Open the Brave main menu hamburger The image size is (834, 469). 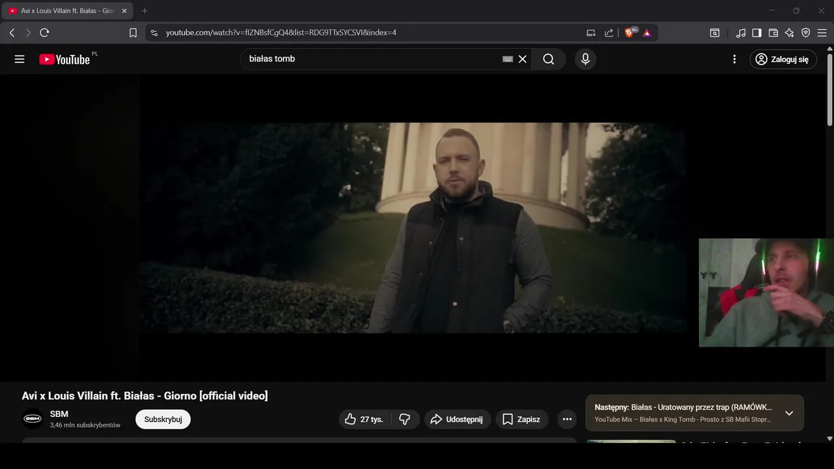pos(822,33)
